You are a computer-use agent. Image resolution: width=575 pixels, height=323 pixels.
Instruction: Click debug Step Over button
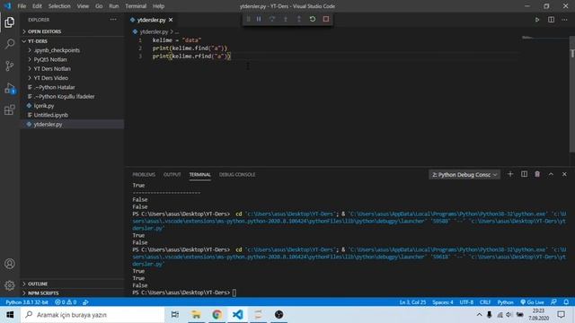pyautogui.click(x=272, y=19)
